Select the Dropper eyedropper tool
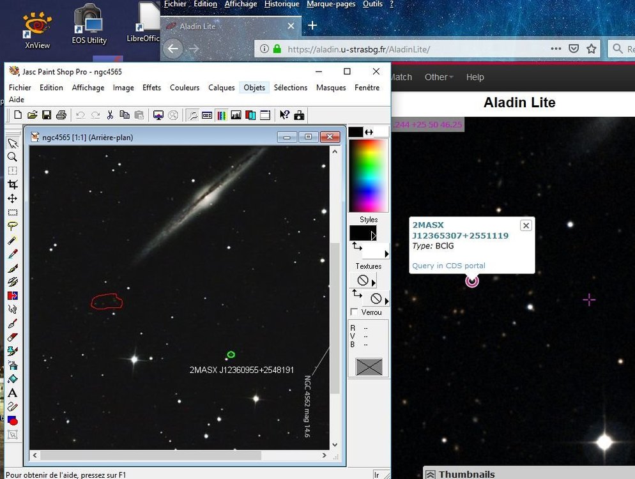 13,254
